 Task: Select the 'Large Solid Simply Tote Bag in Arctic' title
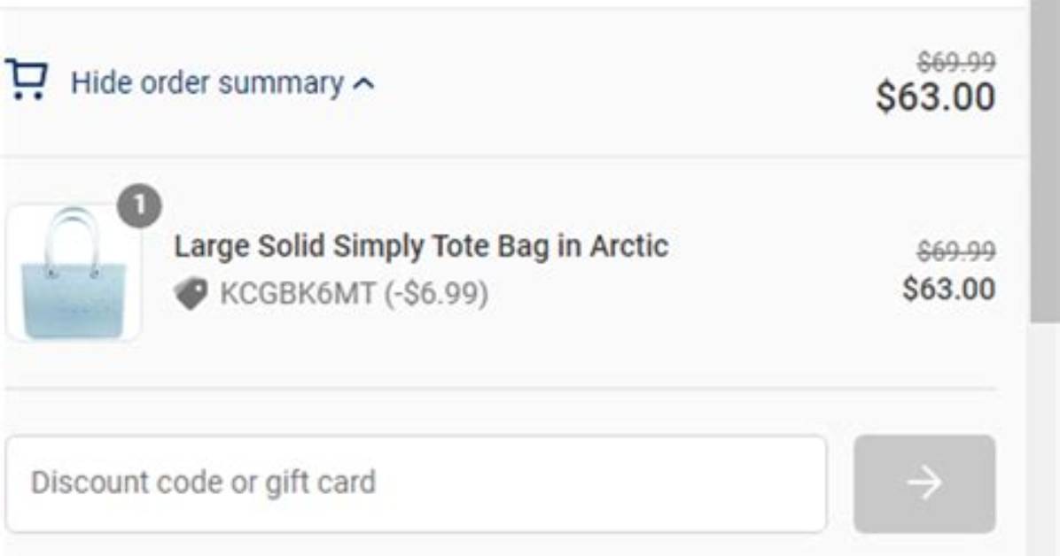(x=421, y=246)
